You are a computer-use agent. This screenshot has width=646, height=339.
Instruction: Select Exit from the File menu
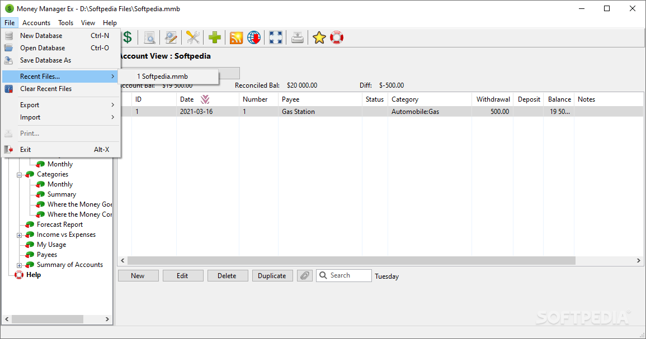point(62,150)
